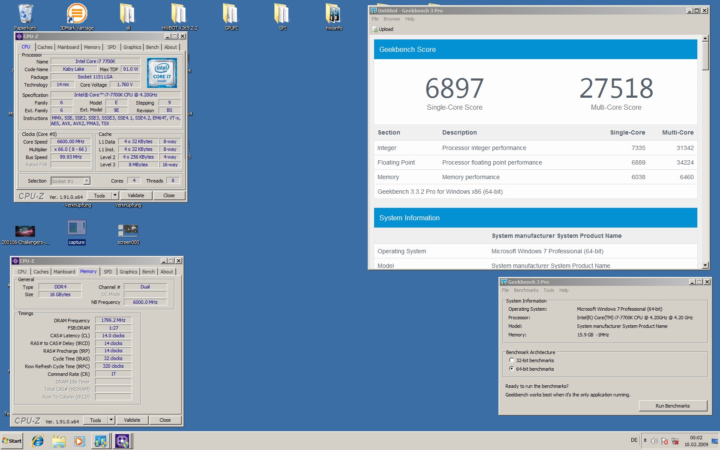
Task: Select the 200106-Challengers image file icon
Action: [x=25, y=234]
